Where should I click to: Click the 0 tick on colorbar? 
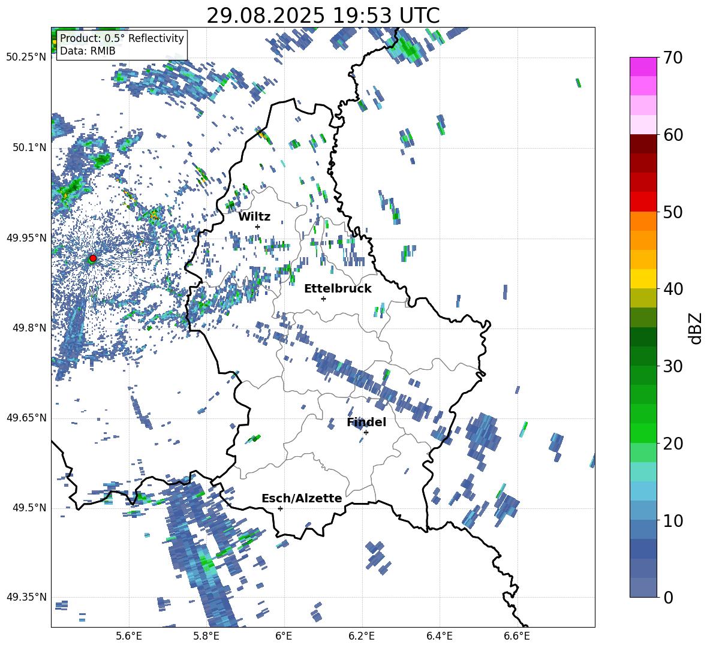[668, 597]
